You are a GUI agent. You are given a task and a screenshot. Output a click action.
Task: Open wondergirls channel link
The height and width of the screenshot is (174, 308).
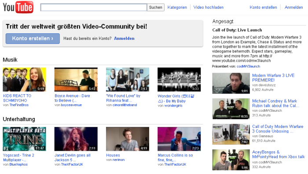click(173, 106)
